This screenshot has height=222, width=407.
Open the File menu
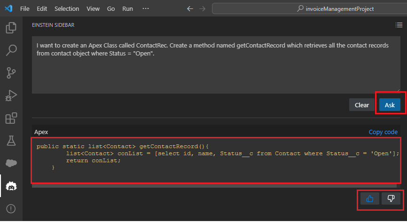(x=25, y=8)
